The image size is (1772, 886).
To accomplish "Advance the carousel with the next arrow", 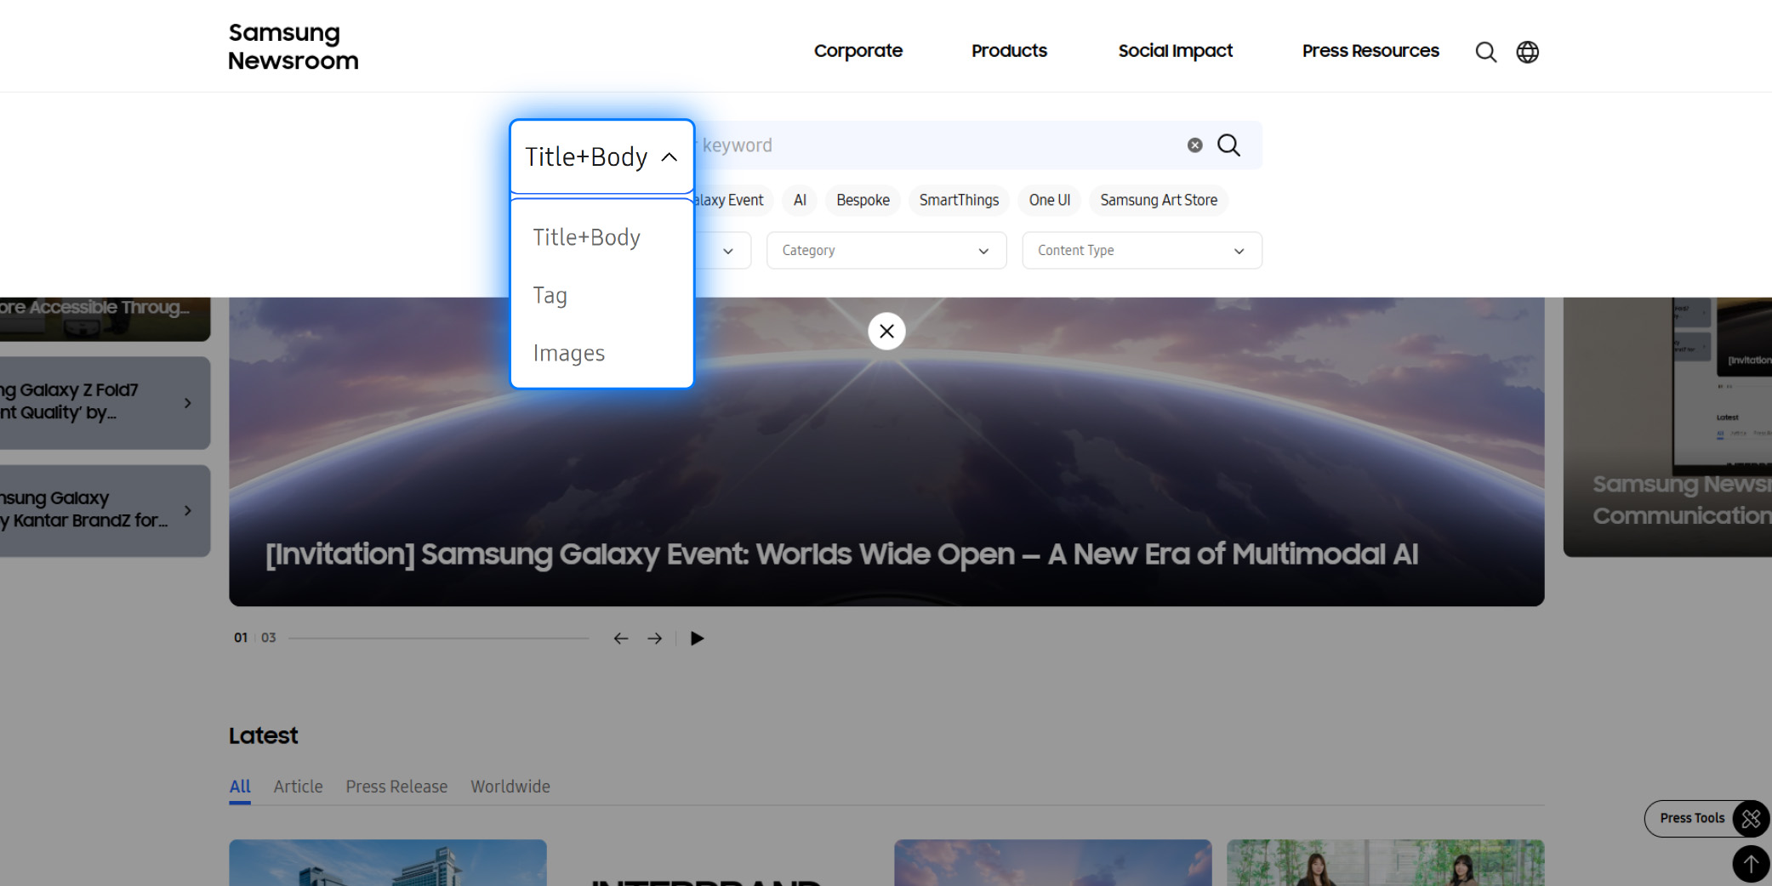I will click(x=654, y=638).
